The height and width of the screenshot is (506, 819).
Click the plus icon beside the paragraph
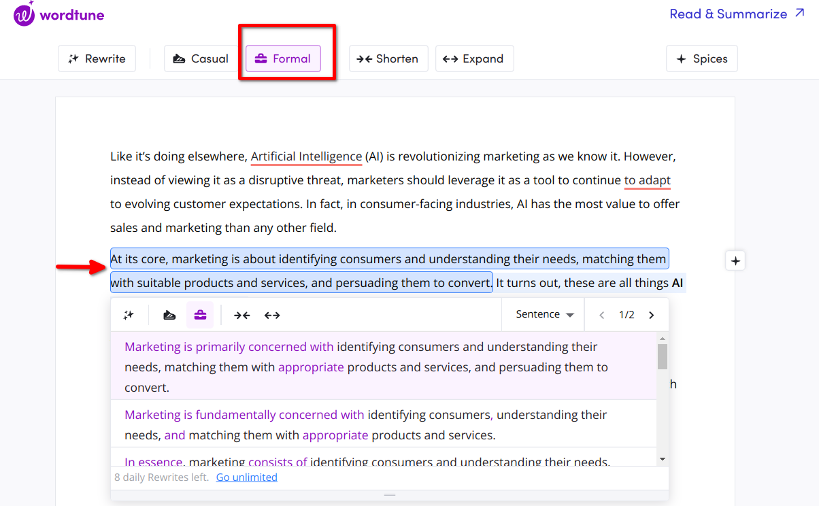(735, 260)
